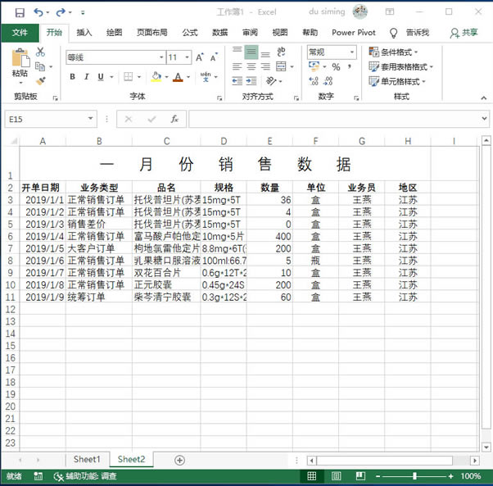Viewport: 493px width, 486px height.
Task: Toggle top vertical alignment
Action: coord(237,50)
